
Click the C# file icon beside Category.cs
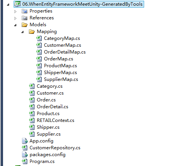click(32, 86)
